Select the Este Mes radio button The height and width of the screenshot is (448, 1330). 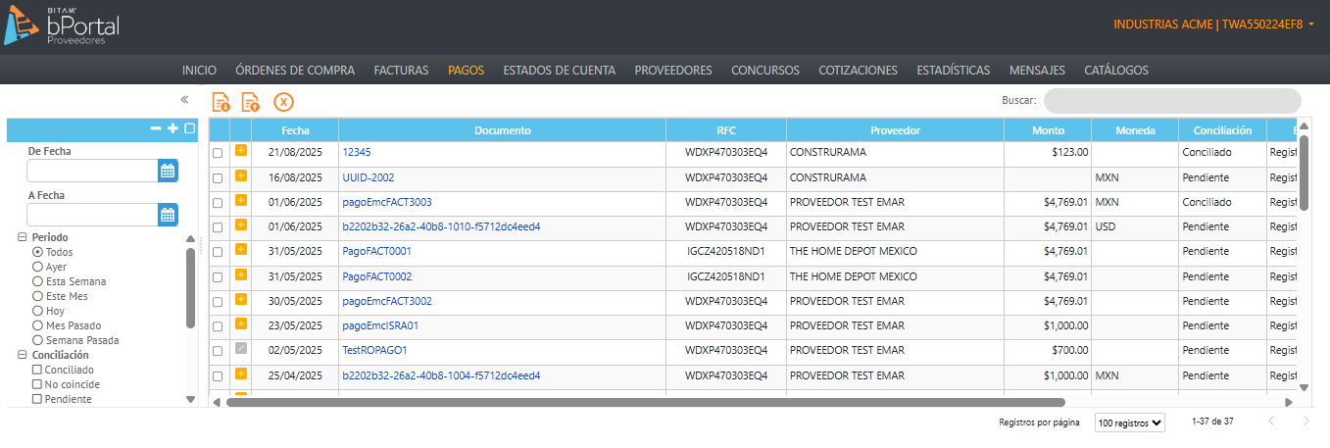[x=37, y=296]
